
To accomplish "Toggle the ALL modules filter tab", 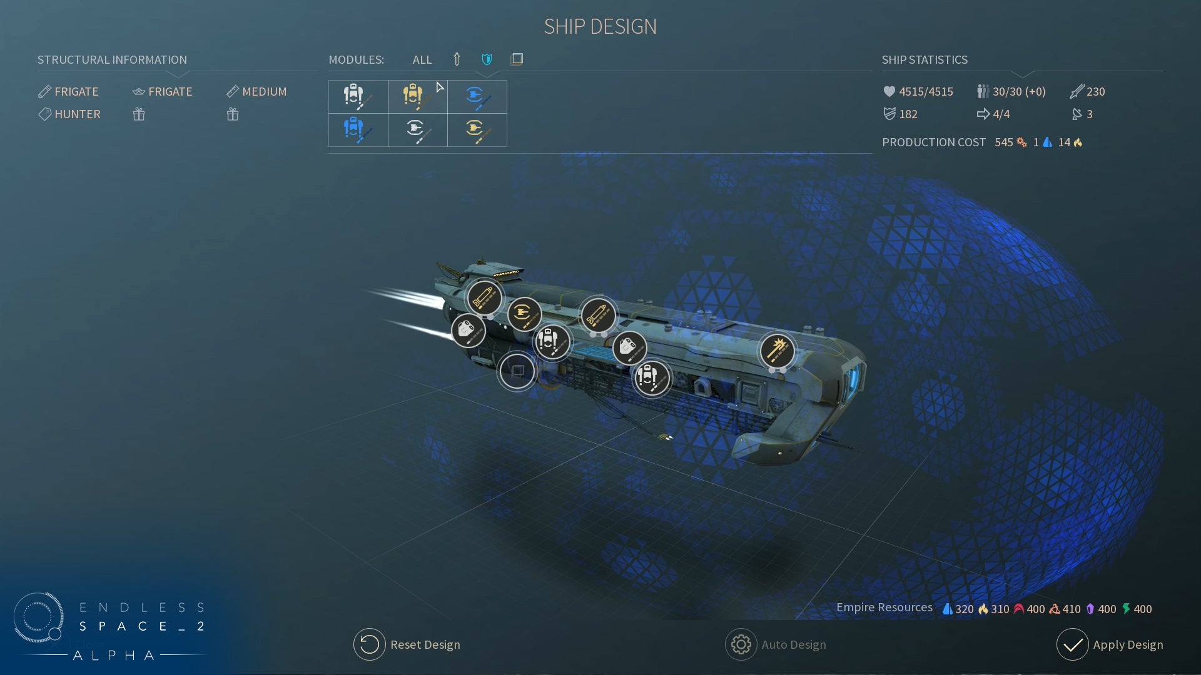I will (x=422, y=59).
